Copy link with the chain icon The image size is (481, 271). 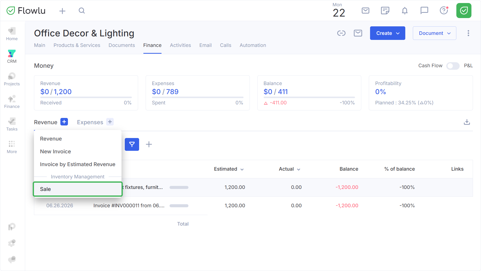coord(341,33)
